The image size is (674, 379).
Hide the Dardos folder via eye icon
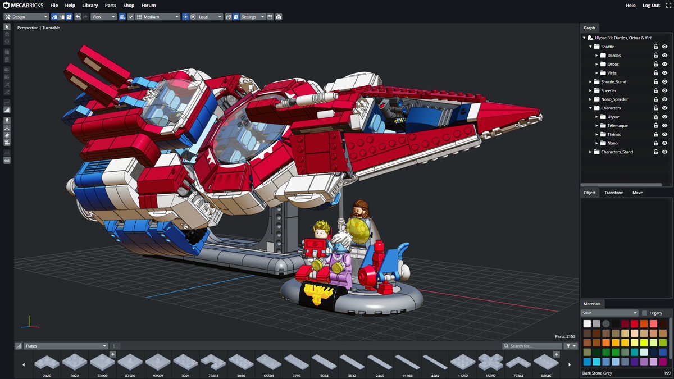pyautogui.click(x=664, y=56)
